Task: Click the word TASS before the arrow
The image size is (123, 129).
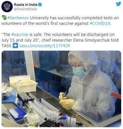Action: tap(6, 46)
